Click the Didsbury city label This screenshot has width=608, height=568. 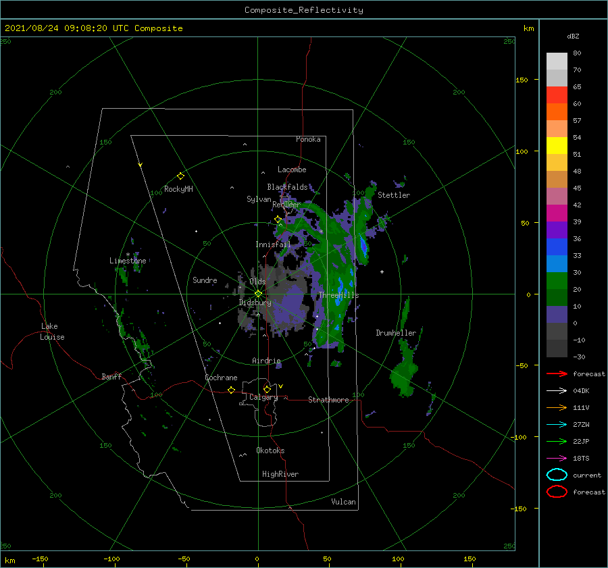pos(255,303)
